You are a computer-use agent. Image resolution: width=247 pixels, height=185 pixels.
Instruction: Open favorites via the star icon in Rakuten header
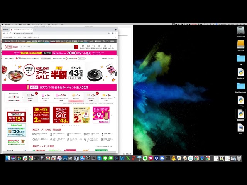99,46
